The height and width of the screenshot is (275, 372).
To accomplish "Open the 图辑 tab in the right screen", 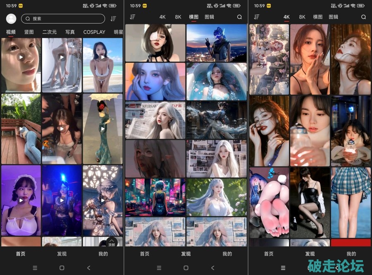I will 333,17.
